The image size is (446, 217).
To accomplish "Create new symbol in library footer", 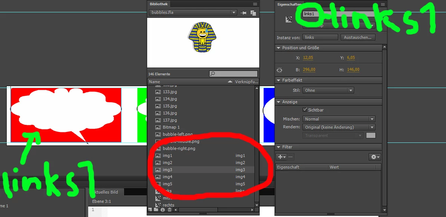I will pos(150,210).
